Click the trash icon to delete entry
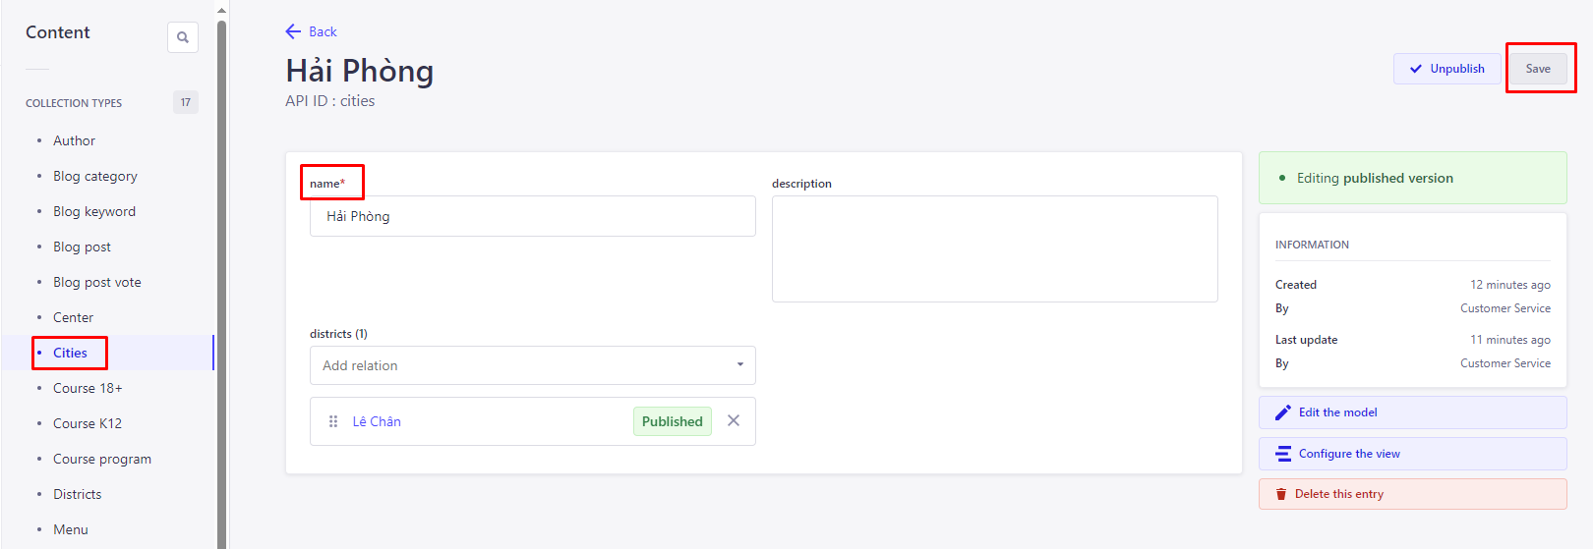Screen dimensions: 1593x549 point(1281,494)
